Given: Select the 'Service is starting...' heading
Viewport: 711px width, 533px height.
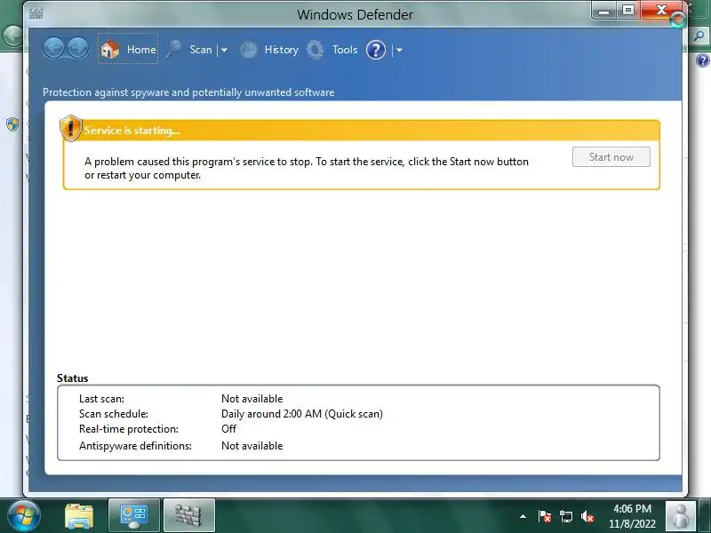Looking at the screenshot, I should click(132, 131).
